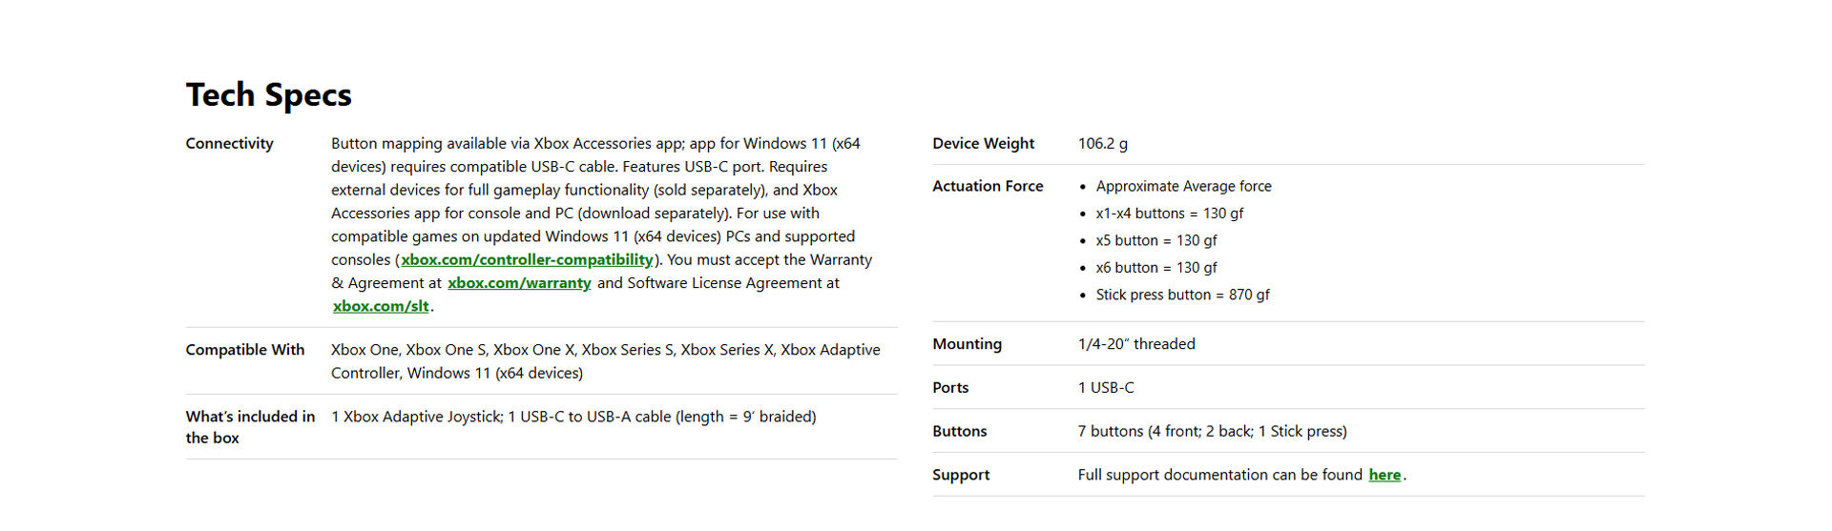The width and height of the screenshot is (1832, 531).
Task: Click the Mounting label
Action: (967, 344)
